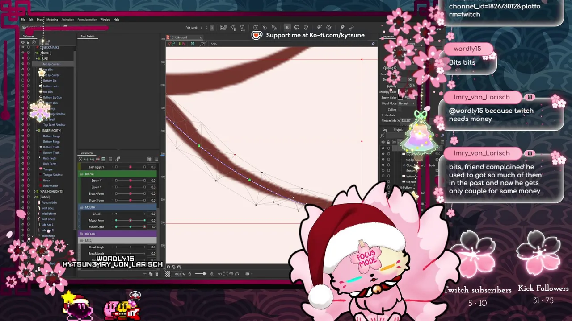572x321 pixels.
Task: Click the grid display icon beside Solo
Action: pos(203,44)
